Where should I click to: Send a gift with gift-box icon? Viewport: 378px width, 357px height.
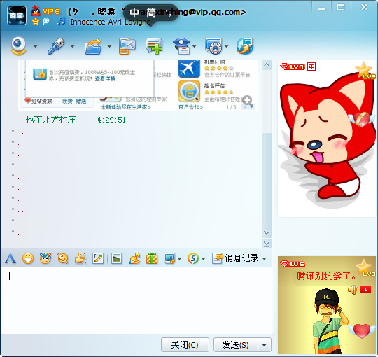152,259
